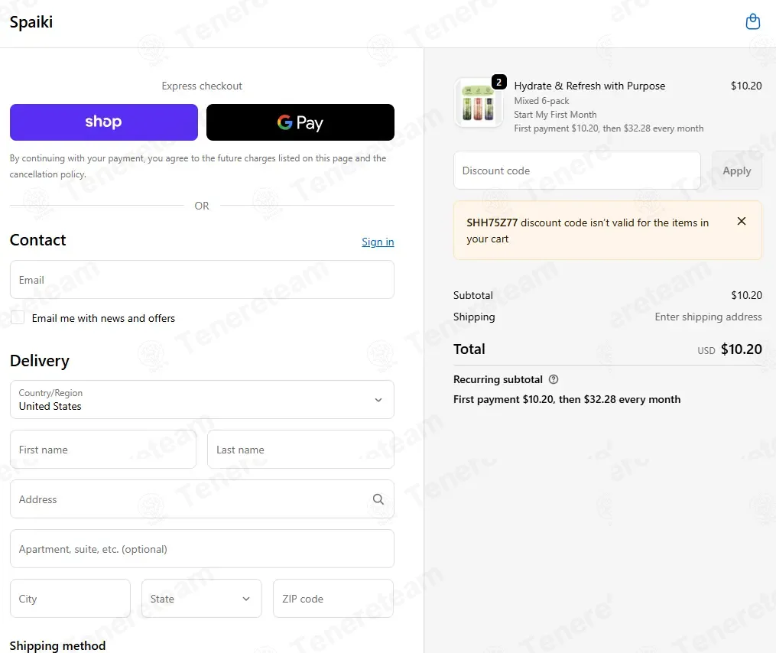
Task: Select the First name field
Action: (103, 450)
